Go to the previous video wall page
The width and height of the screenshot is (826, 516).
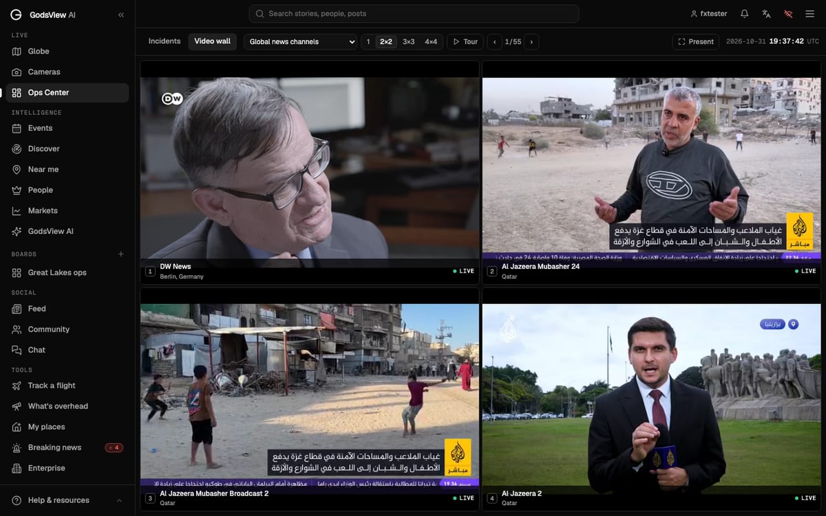point(495,42)
